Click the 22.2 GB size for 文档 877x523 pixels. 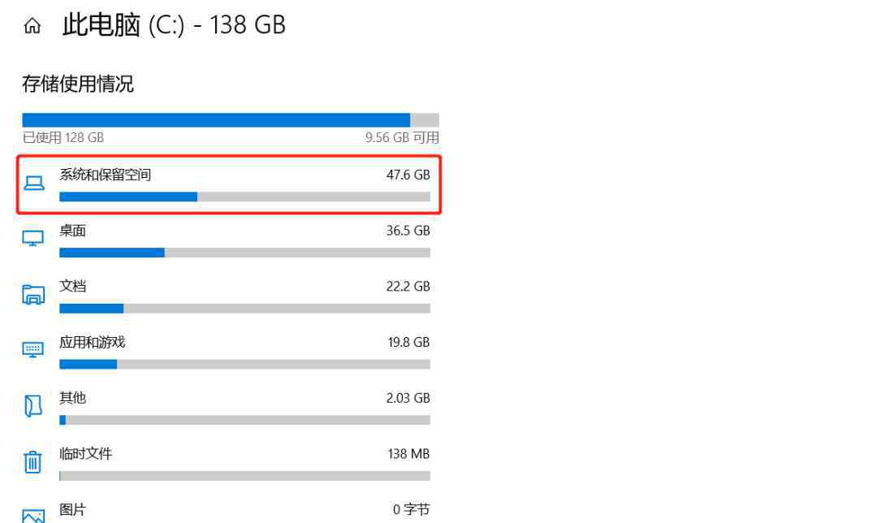pyautogui.click(x=408, y=287)
